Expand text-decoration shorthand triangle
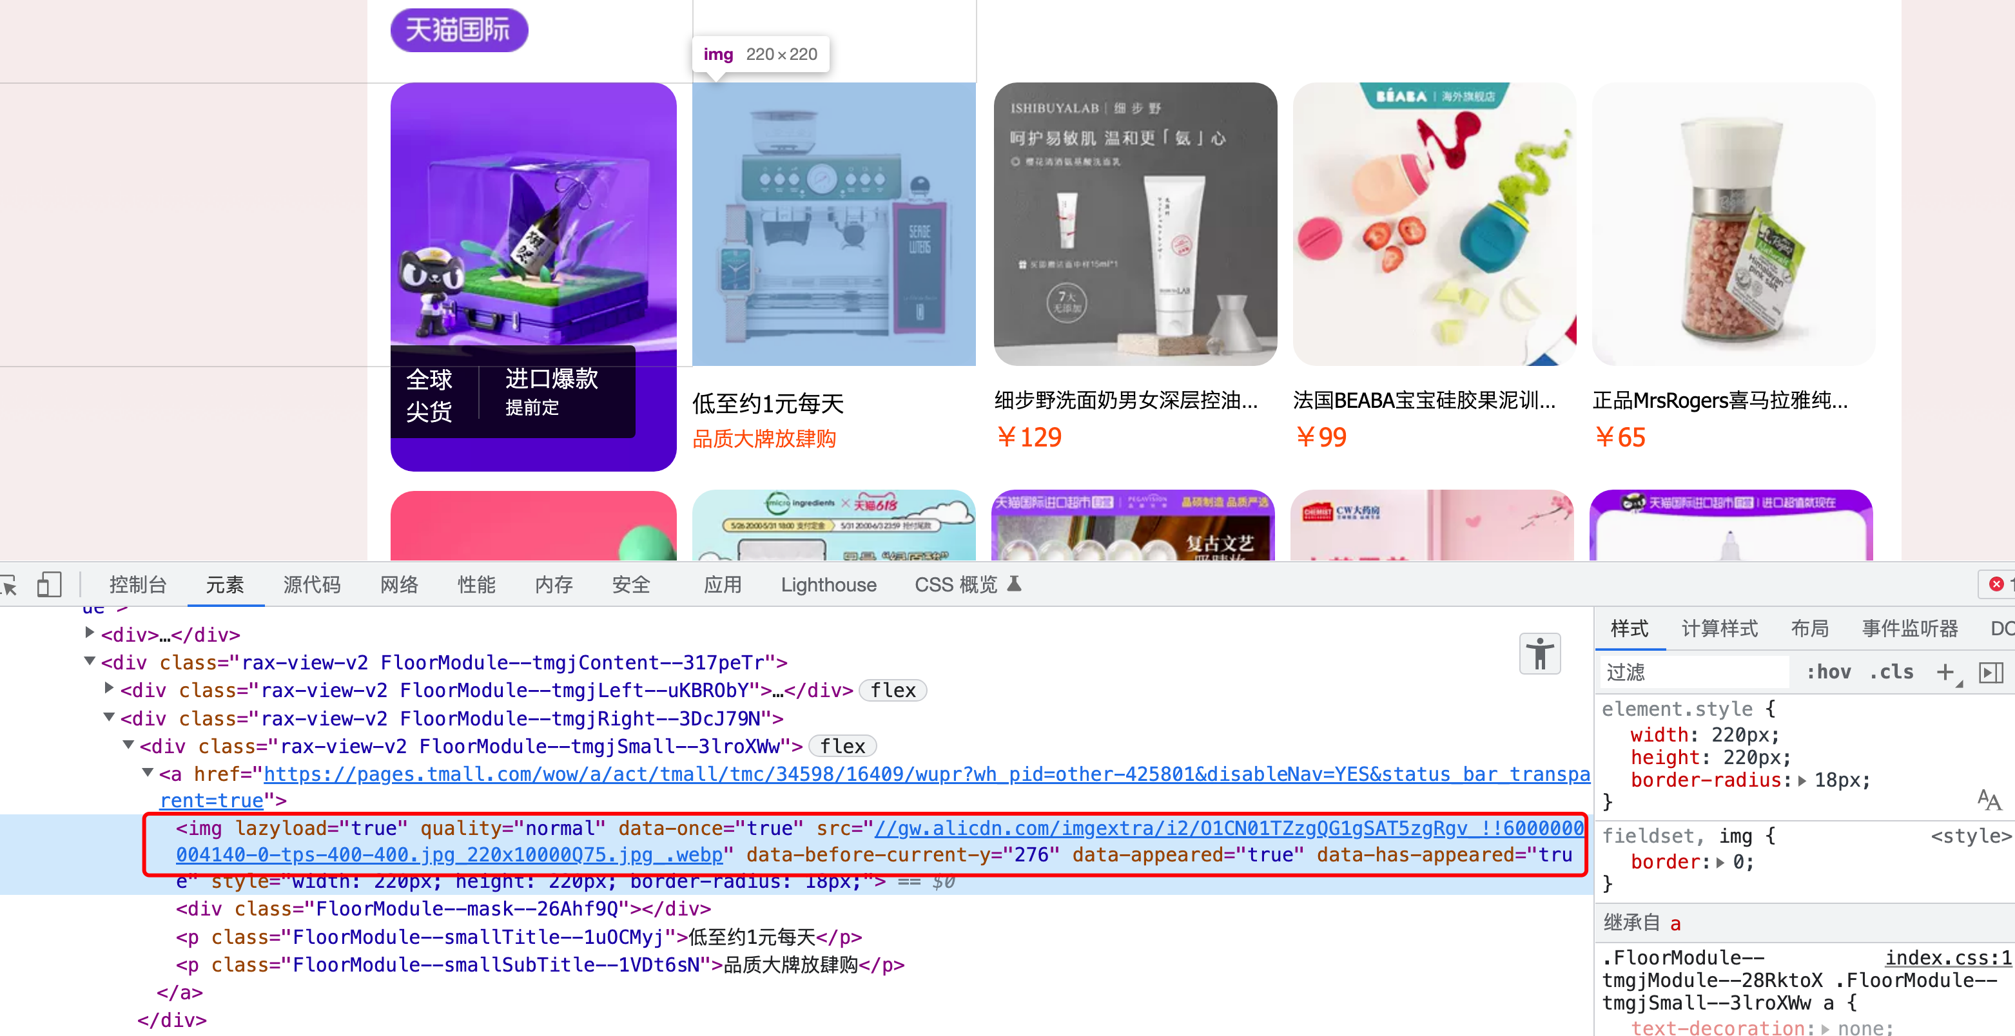Viewport: 2015px width, 1036px height. click(1825, 1028)
